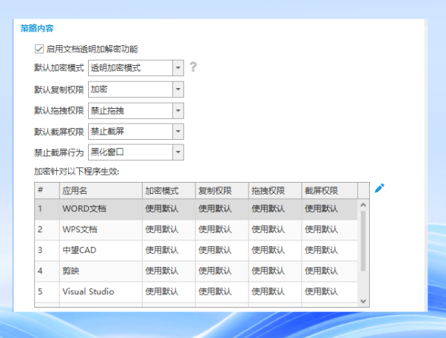The height and width of the screenshot is (338, 446).
Task: Open 默认加密模式 dropdown arrow
Action: point(178,68)
